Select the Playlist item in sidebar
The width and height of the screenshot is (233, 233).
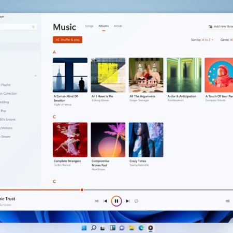(x=6, y=85)
